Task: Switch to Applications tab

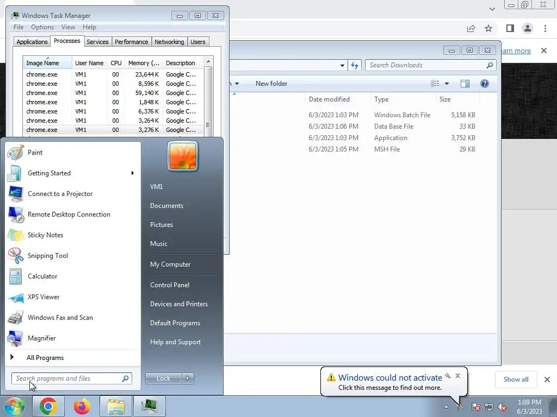Action: pyautogui.click(x=32, y=42)
